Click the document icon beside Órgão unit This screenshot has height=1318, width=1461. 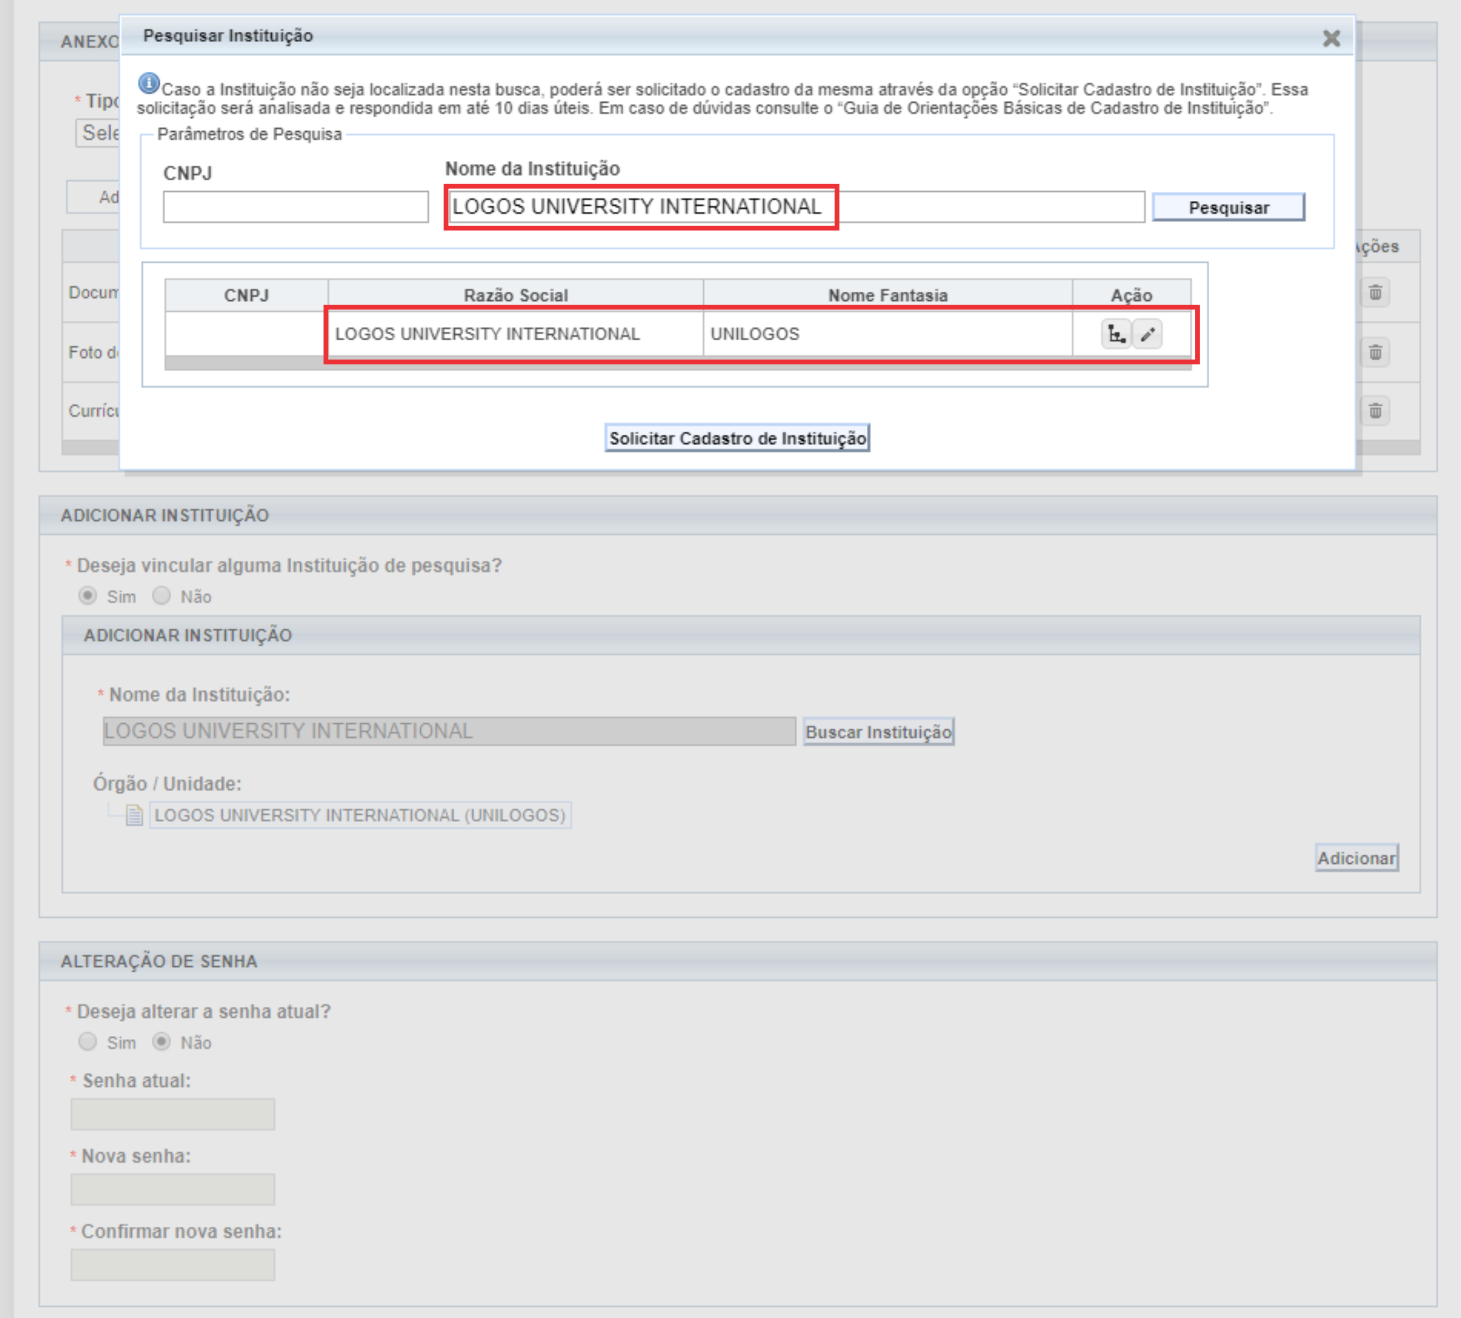point(134,815)
